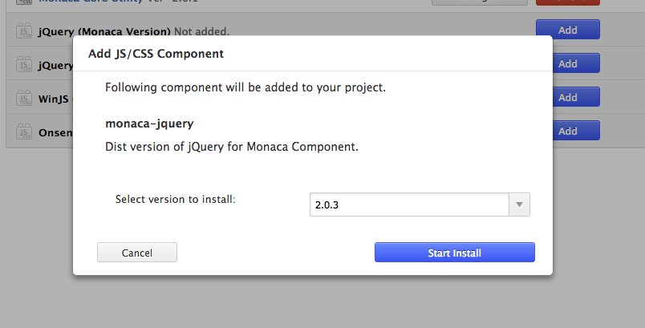Screen dimensions: 645x328
Task: Click JS icon of jQuery row below Monaca Version
Action: point(23,65)
